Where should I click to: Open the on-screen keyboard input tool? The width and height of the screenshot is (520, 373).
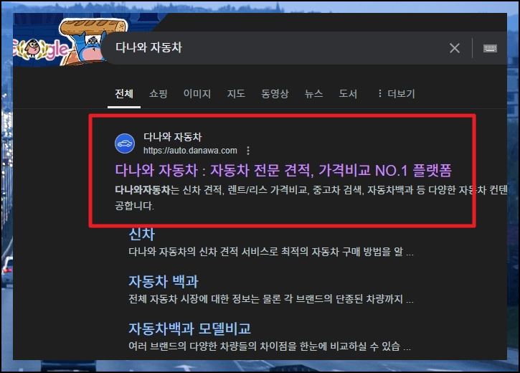pos(490,48)
